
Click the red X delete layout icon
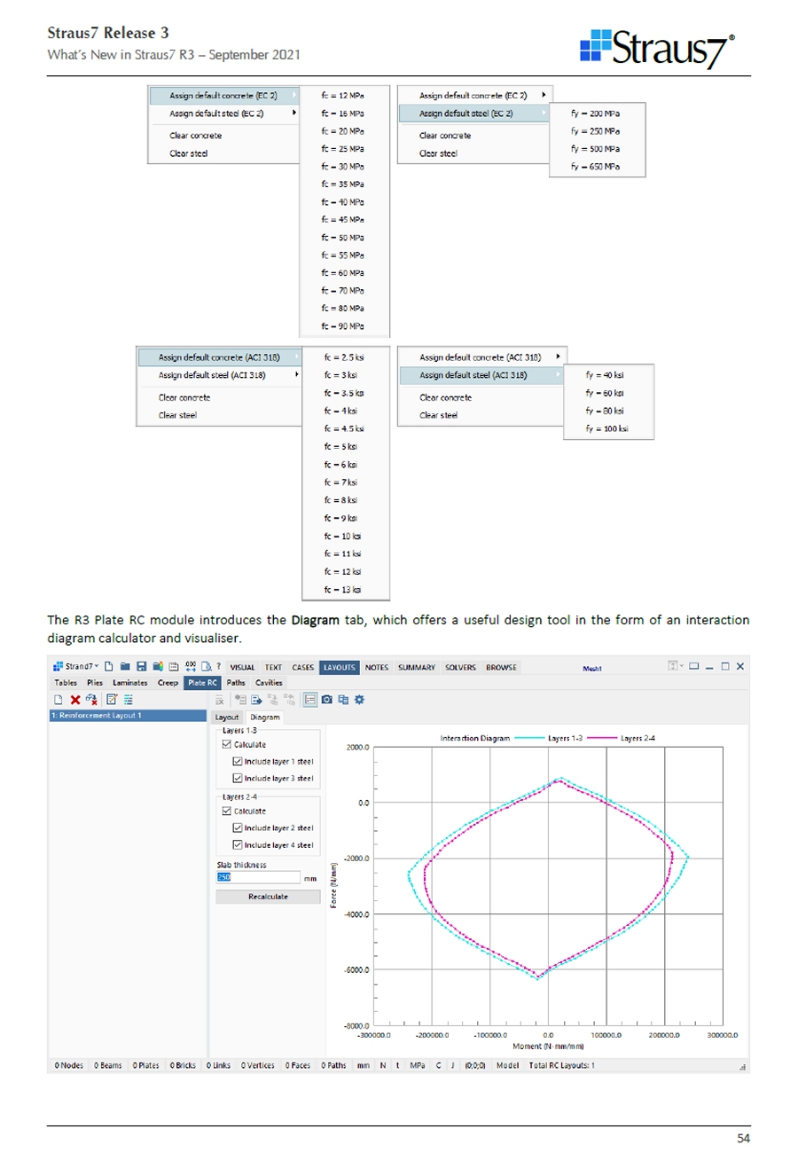(75, 700)
